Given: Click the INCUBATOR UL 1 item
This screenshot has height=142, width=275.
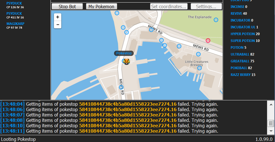Looking at the screenshot, I should (x=244, y=27).
